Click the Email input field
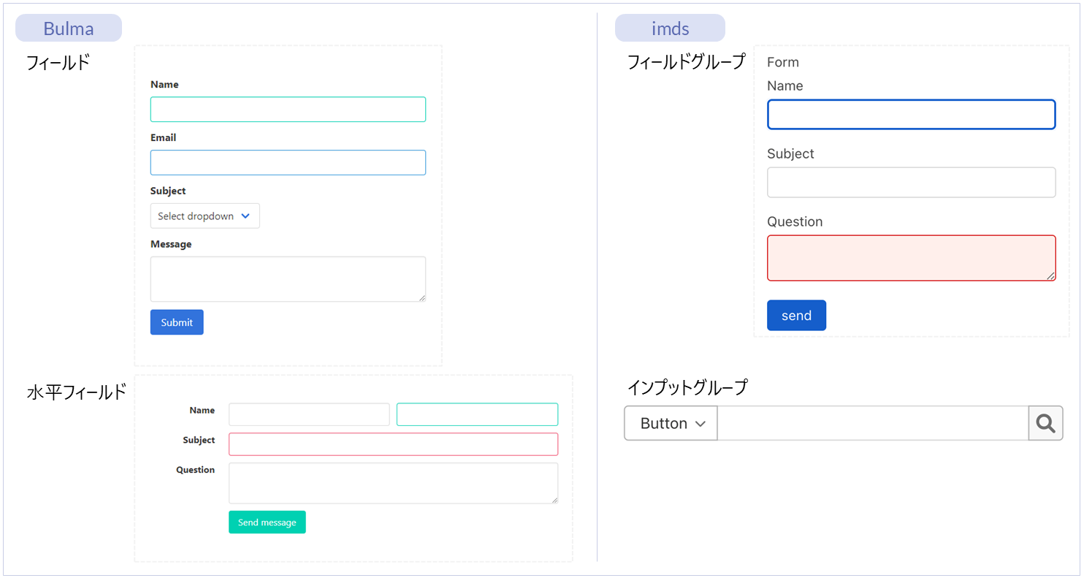 288,163
